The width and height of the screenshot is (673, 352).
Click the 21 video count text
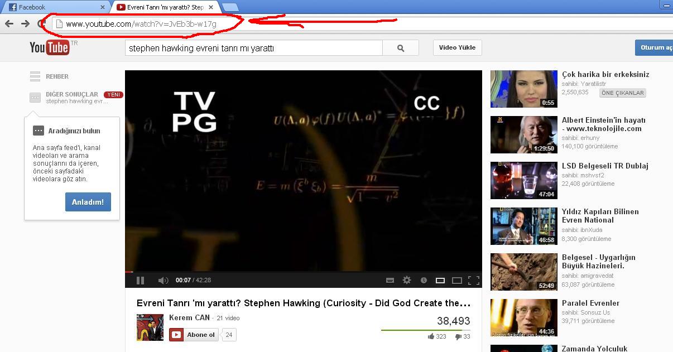click(x=228, y=318)
